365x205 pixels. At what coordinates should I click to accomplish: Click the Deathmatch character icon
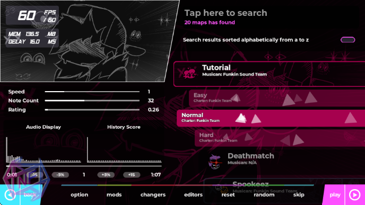pyautogui.click(x=215, y=161)
